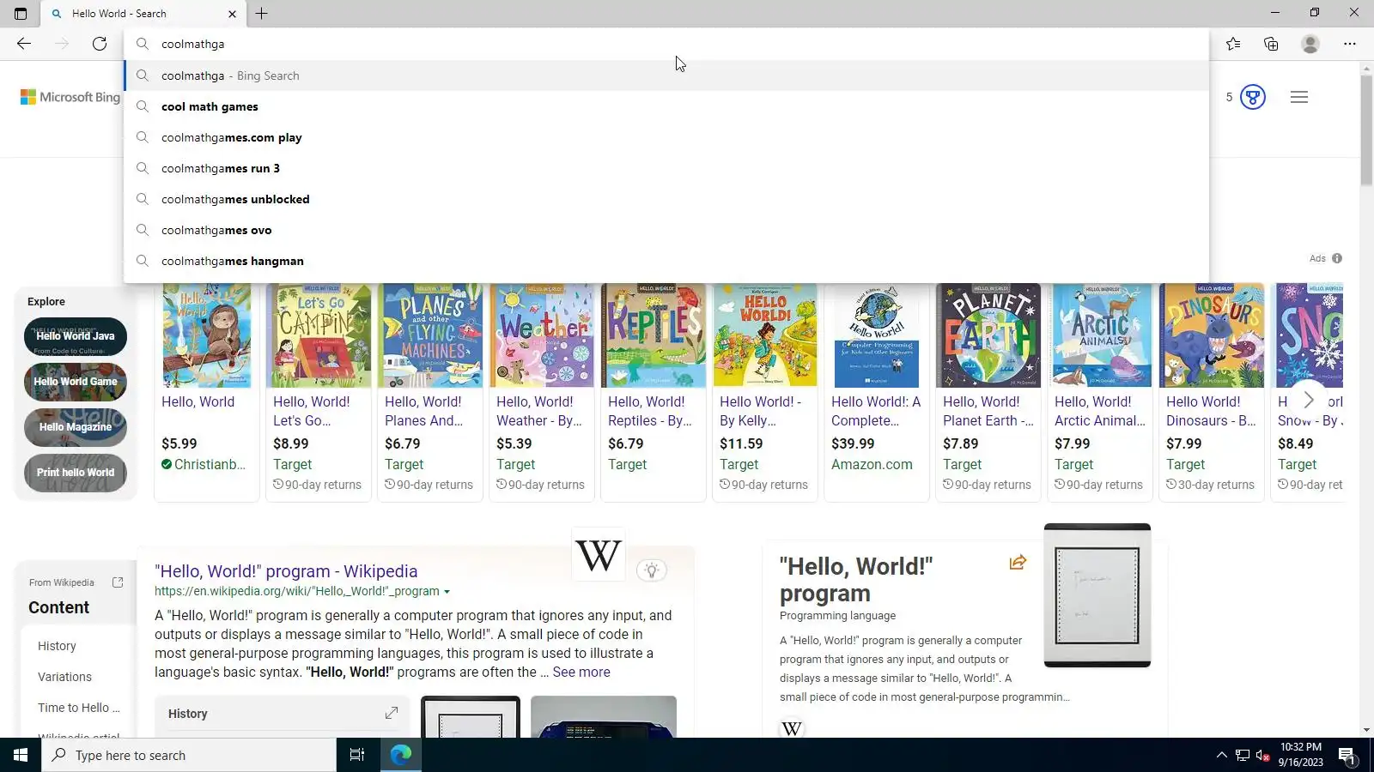Open Hello World!: A Complete product link
The height and width of the screenshot is (772, 1374).
pyautogui.click(x=876, y=411)
